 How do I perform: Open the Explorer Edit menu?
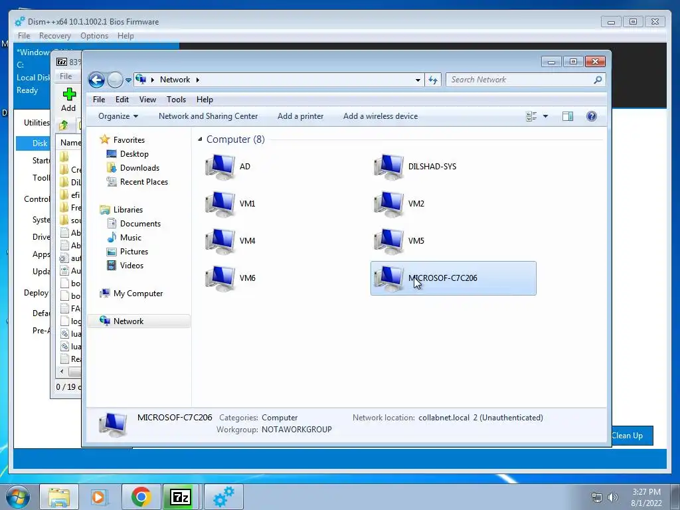122,100
